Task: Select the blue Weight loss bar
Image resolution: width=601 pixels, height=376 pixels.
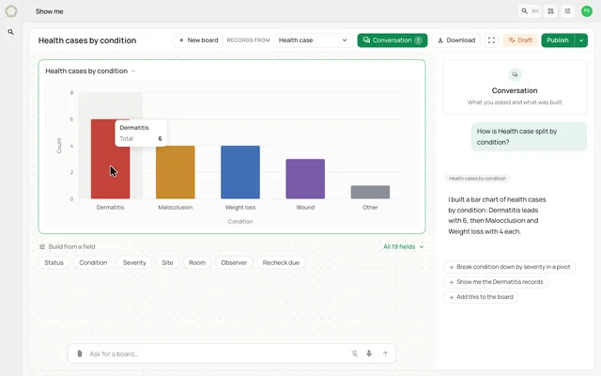Action: coord(240,172)
